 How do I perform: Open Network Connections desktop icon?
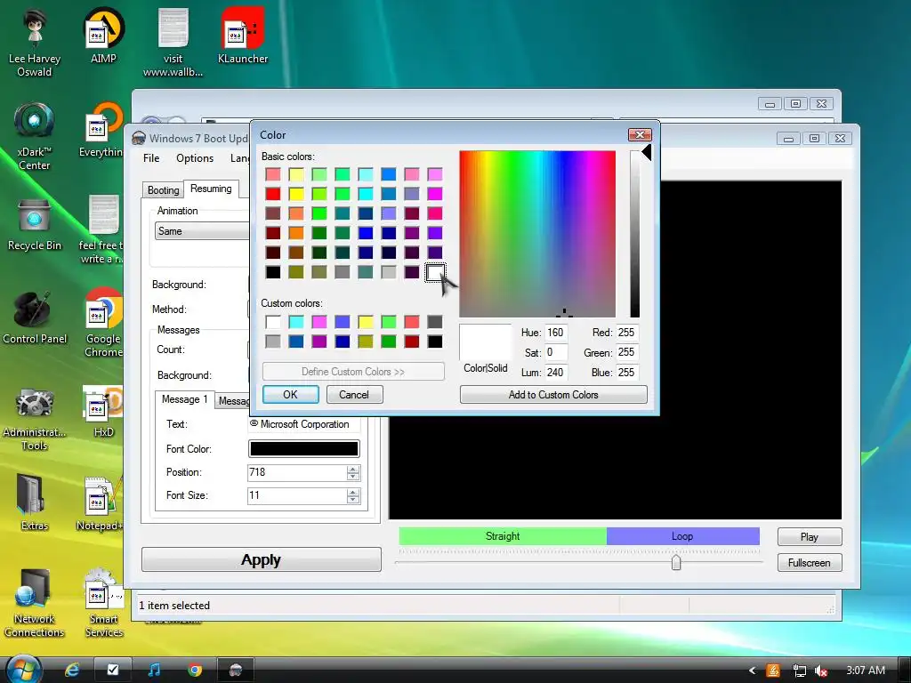35,602
